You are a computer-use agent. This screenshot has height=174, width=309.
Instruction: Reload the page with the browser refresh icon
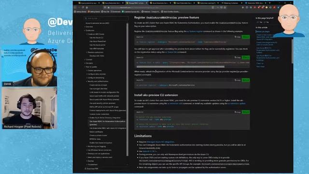[83, 7]
